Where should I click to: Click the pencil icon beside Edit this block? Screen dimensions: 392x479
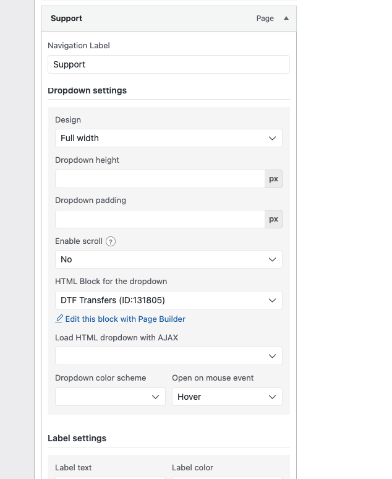59,319
